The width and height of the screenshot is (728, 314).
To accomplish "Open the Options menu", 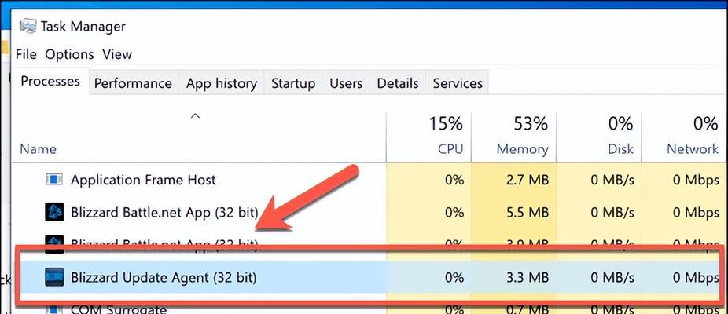I will (70, 54).
